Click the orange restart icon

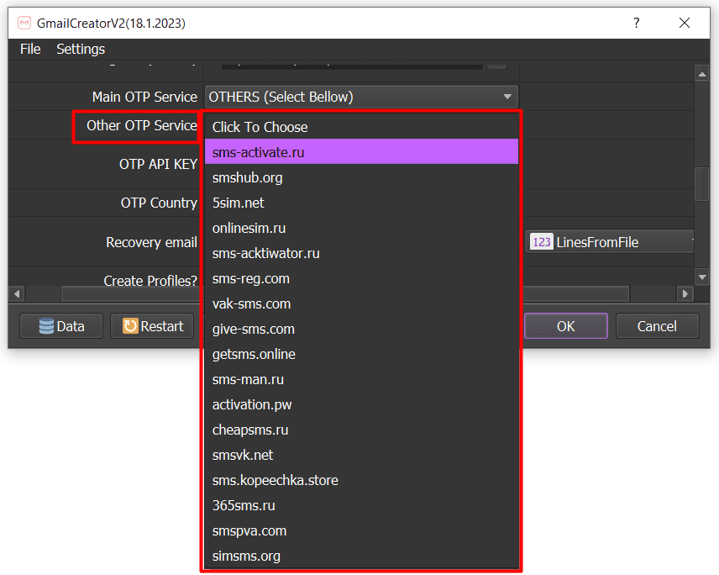tap(130, 326)
